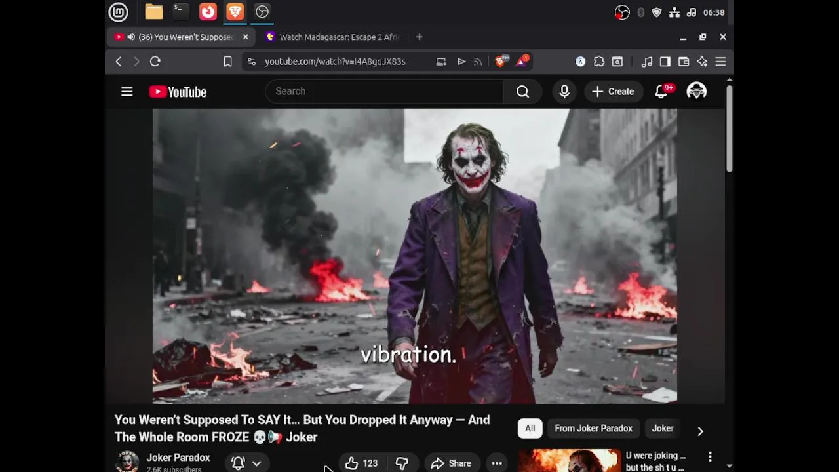
Task: Open Brave Rewards triangle icon
Action: 522,61
